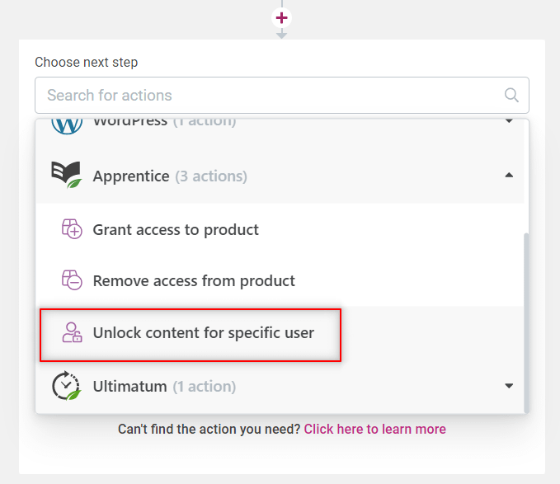
Task: Click the action list scrollbar thumb
Action: tap(525, 322)
